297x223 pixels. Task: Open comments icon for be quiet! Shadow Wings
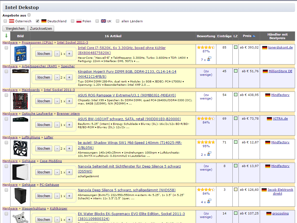tap(209, 154)
